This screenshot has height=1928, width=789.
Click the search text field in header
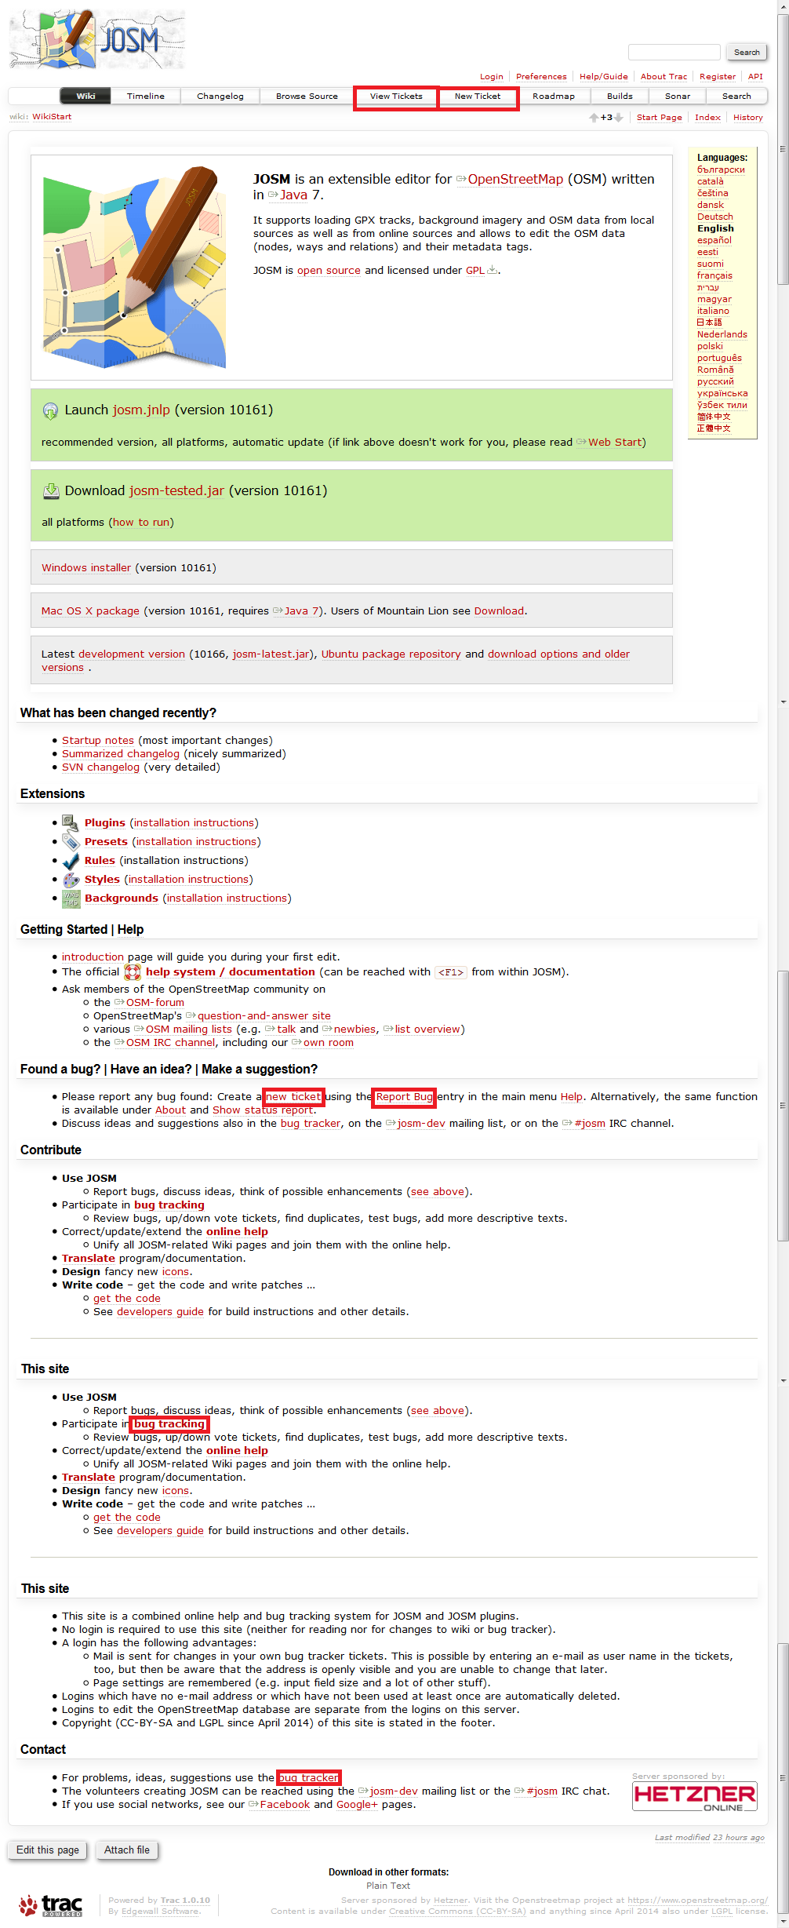[x=674, y=53]
